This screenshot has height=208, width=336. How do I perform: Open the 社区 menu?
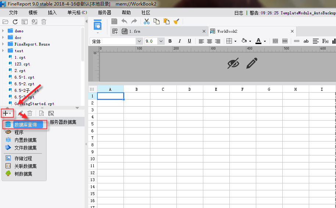tap(146, 13)
